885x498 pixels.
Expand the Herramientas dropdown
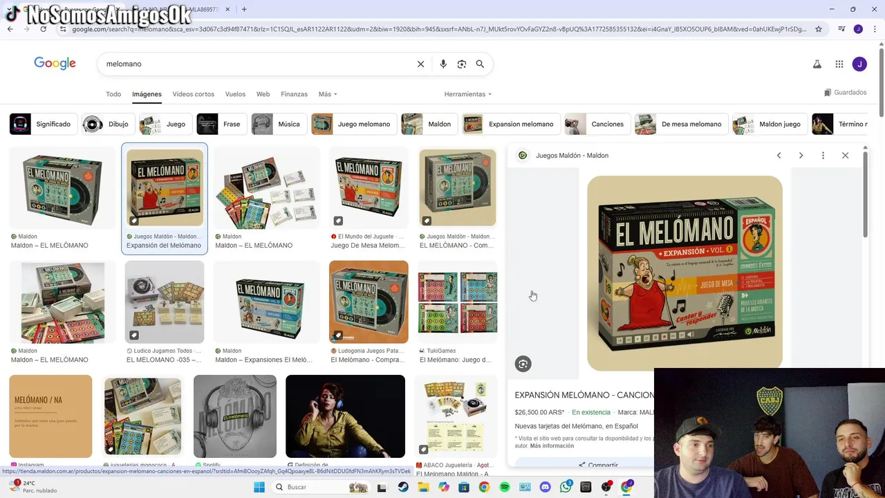(x=468, y=94)
